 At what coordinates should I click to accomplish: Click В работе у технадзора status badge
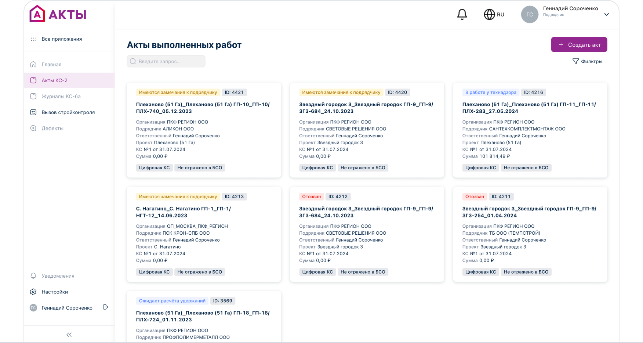(x=491, y=93)
